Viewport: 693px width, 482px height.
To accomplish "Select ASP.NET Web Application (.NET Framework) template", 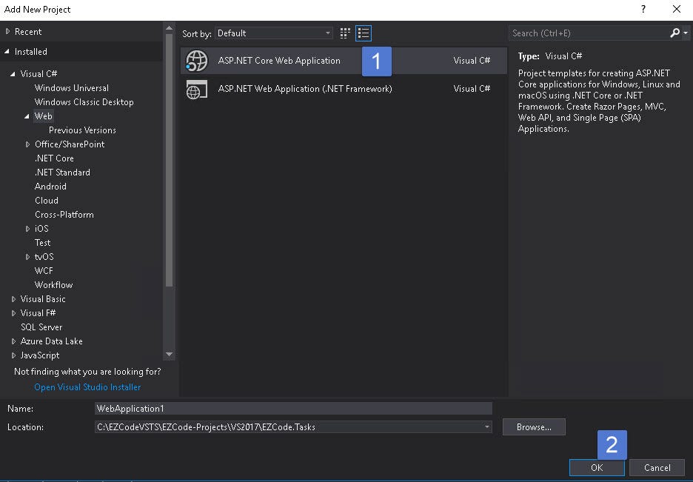I will click(x=344, y=89).
